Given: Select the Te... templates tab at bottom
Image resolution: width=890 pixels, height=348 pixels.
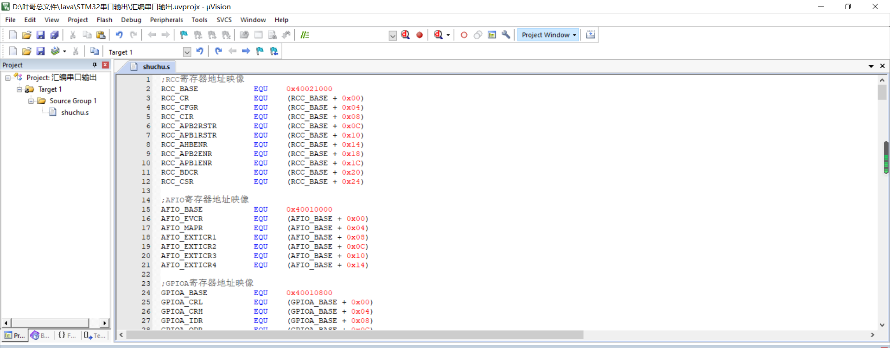Looking at the screenshot, I should click(x=95, y=335).
